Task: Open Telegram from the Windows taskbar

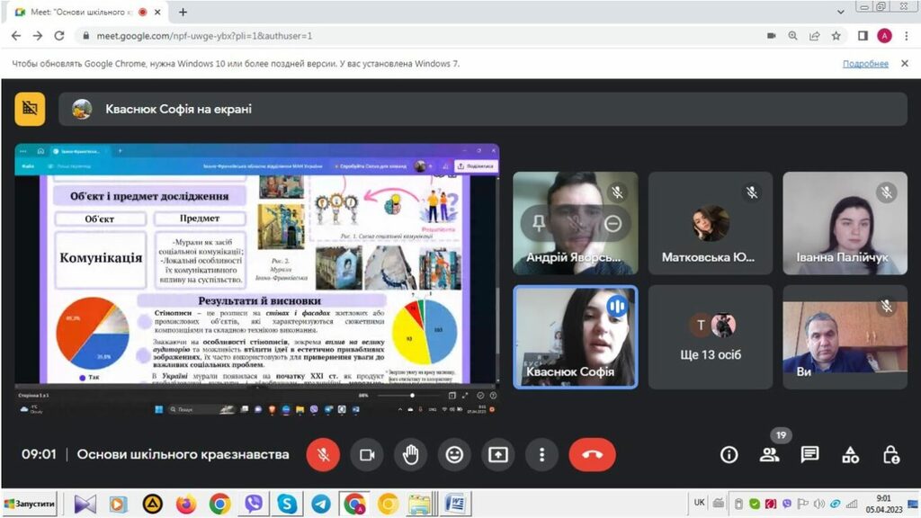Action: coord(320,504)
